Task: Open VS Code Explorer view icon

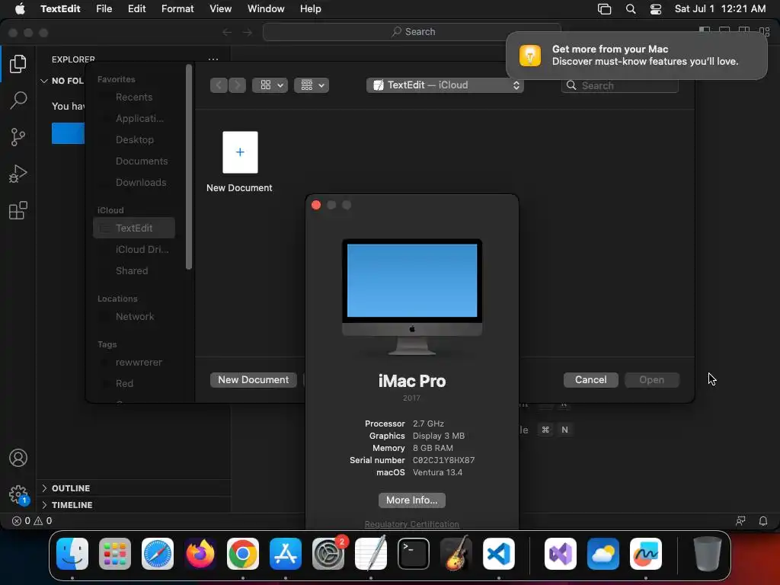Action: click(18, 64)
